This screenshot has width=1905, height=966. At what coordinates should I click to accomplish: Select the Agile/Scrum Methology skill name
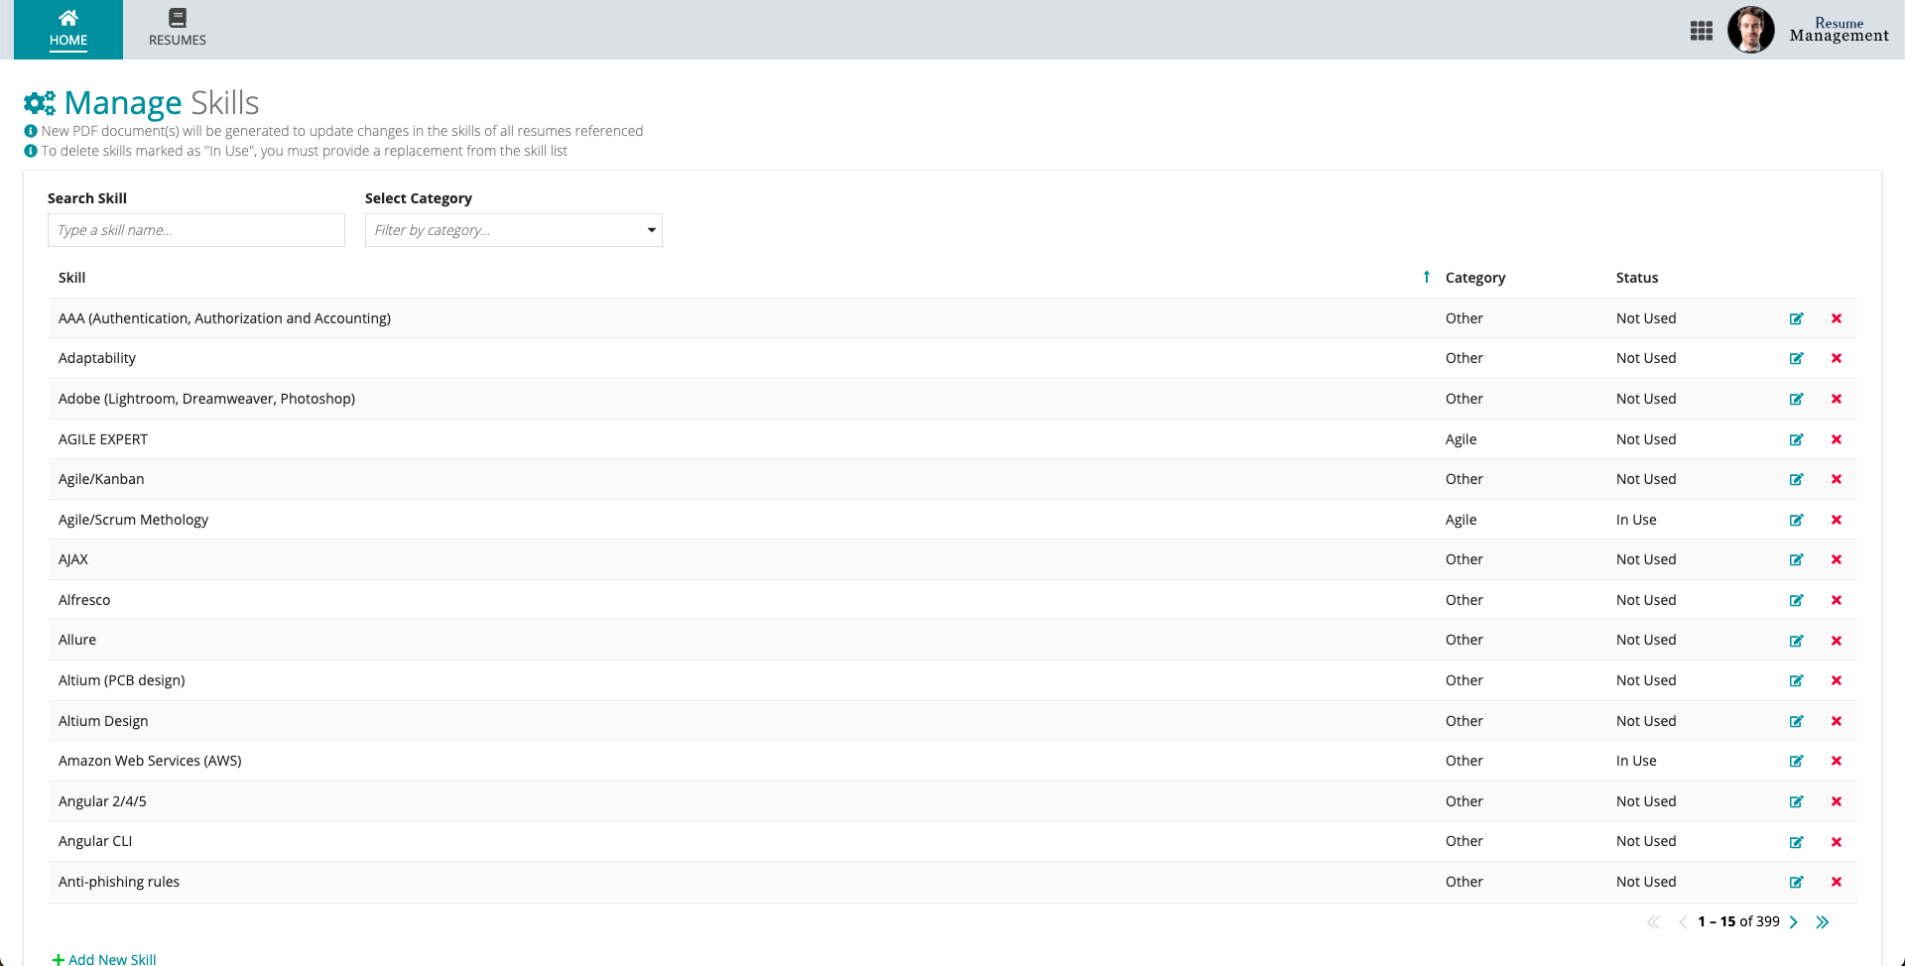tap(133, 520)
